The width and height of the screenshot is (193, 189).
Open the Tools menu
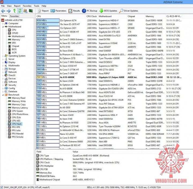[36, 6]
